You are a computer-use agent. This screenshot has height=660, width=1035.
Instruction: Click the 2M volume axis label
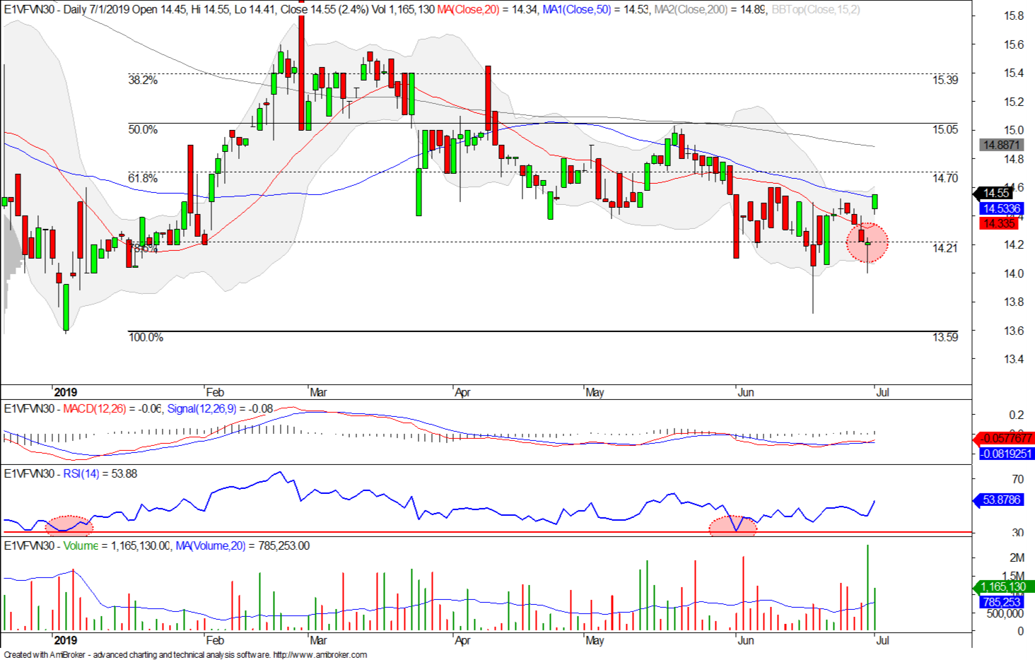pyautogui.click(x=1017, y=558)
